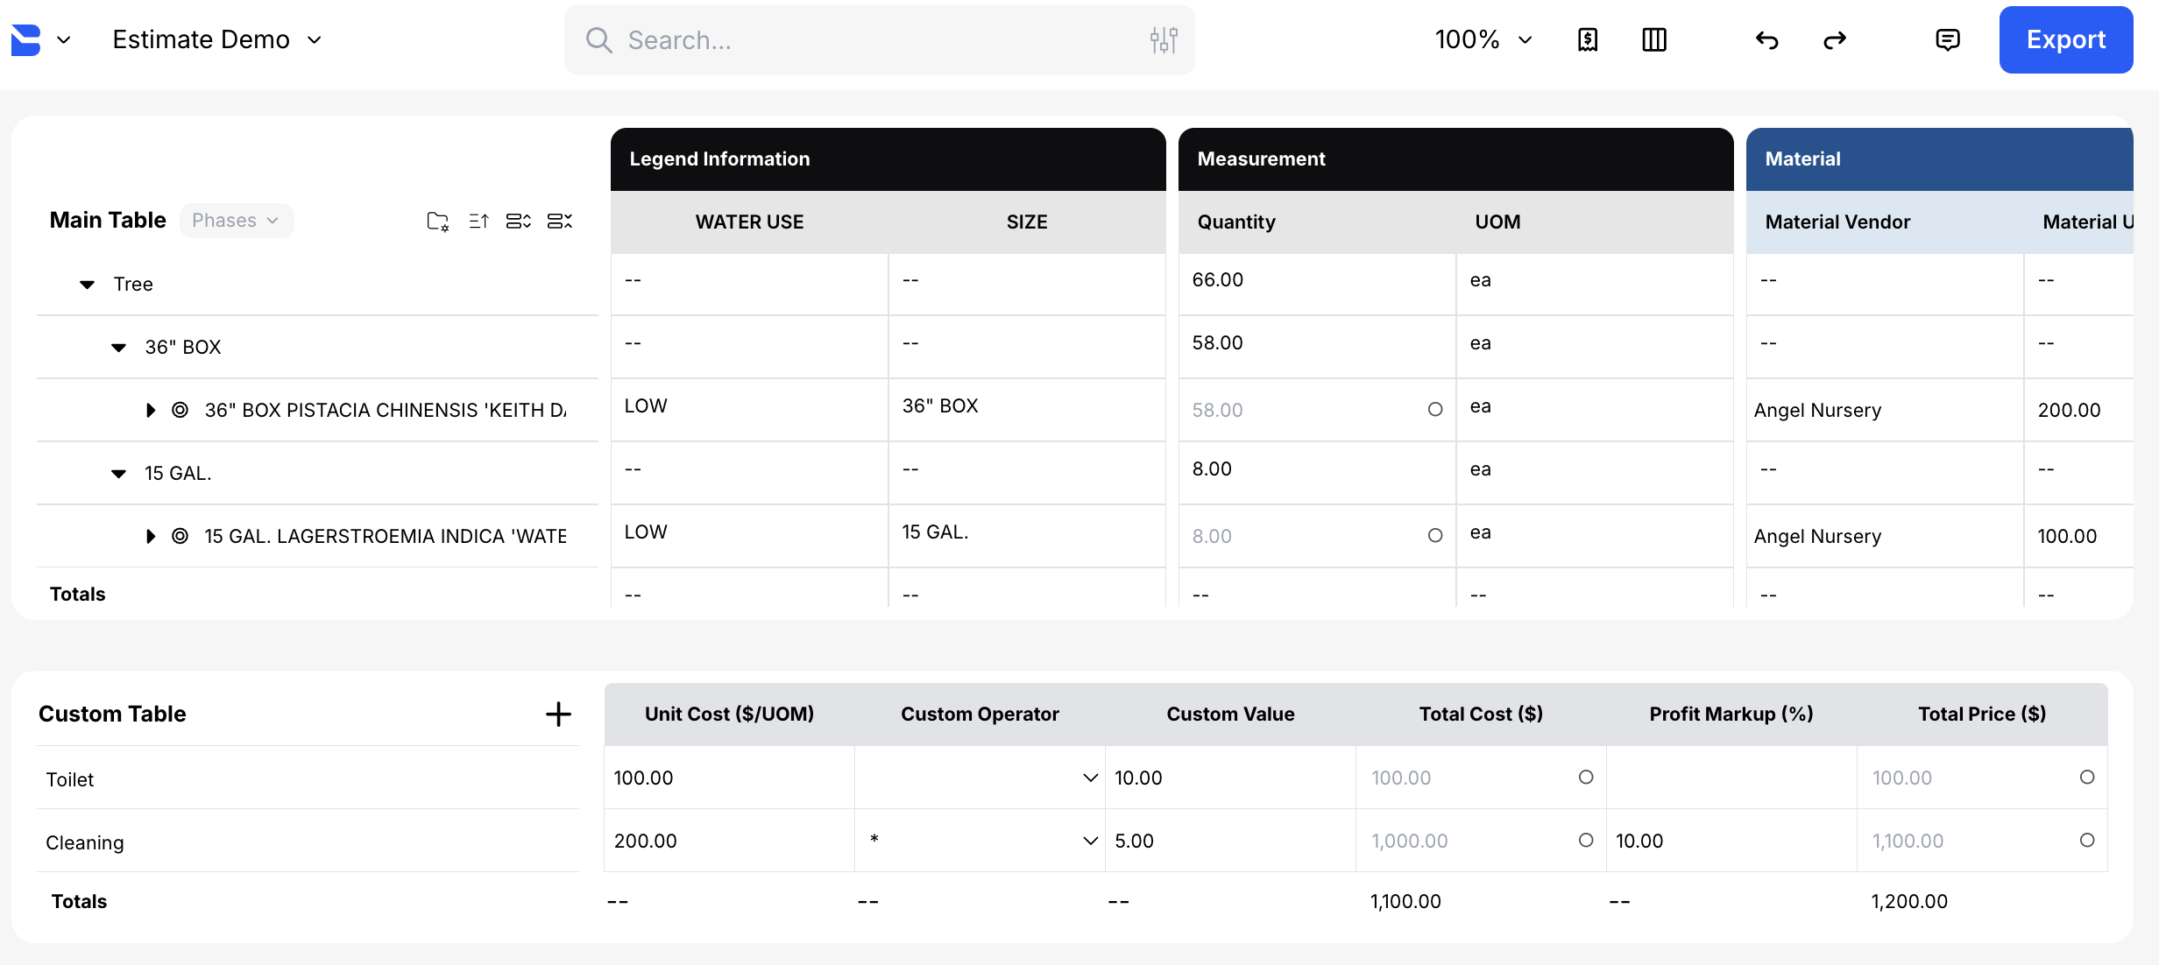Click the collapse all rows icon

point(559,222)
